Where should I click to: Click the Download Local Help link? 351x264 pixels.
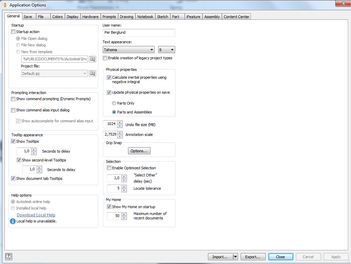[x=36, y=215]
